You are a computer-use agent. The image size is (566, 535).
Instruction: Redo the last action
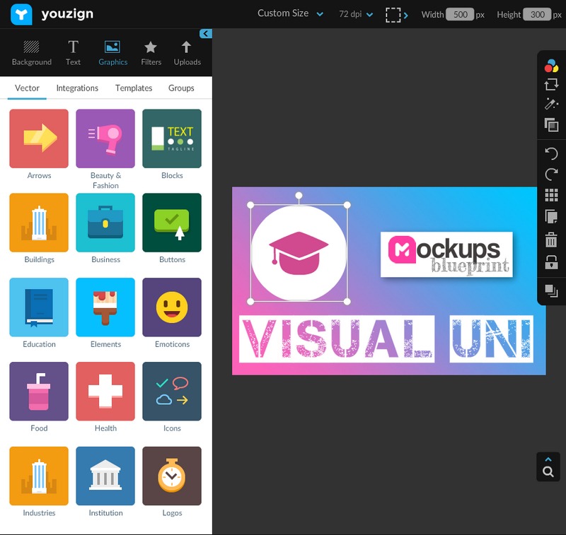551,175
